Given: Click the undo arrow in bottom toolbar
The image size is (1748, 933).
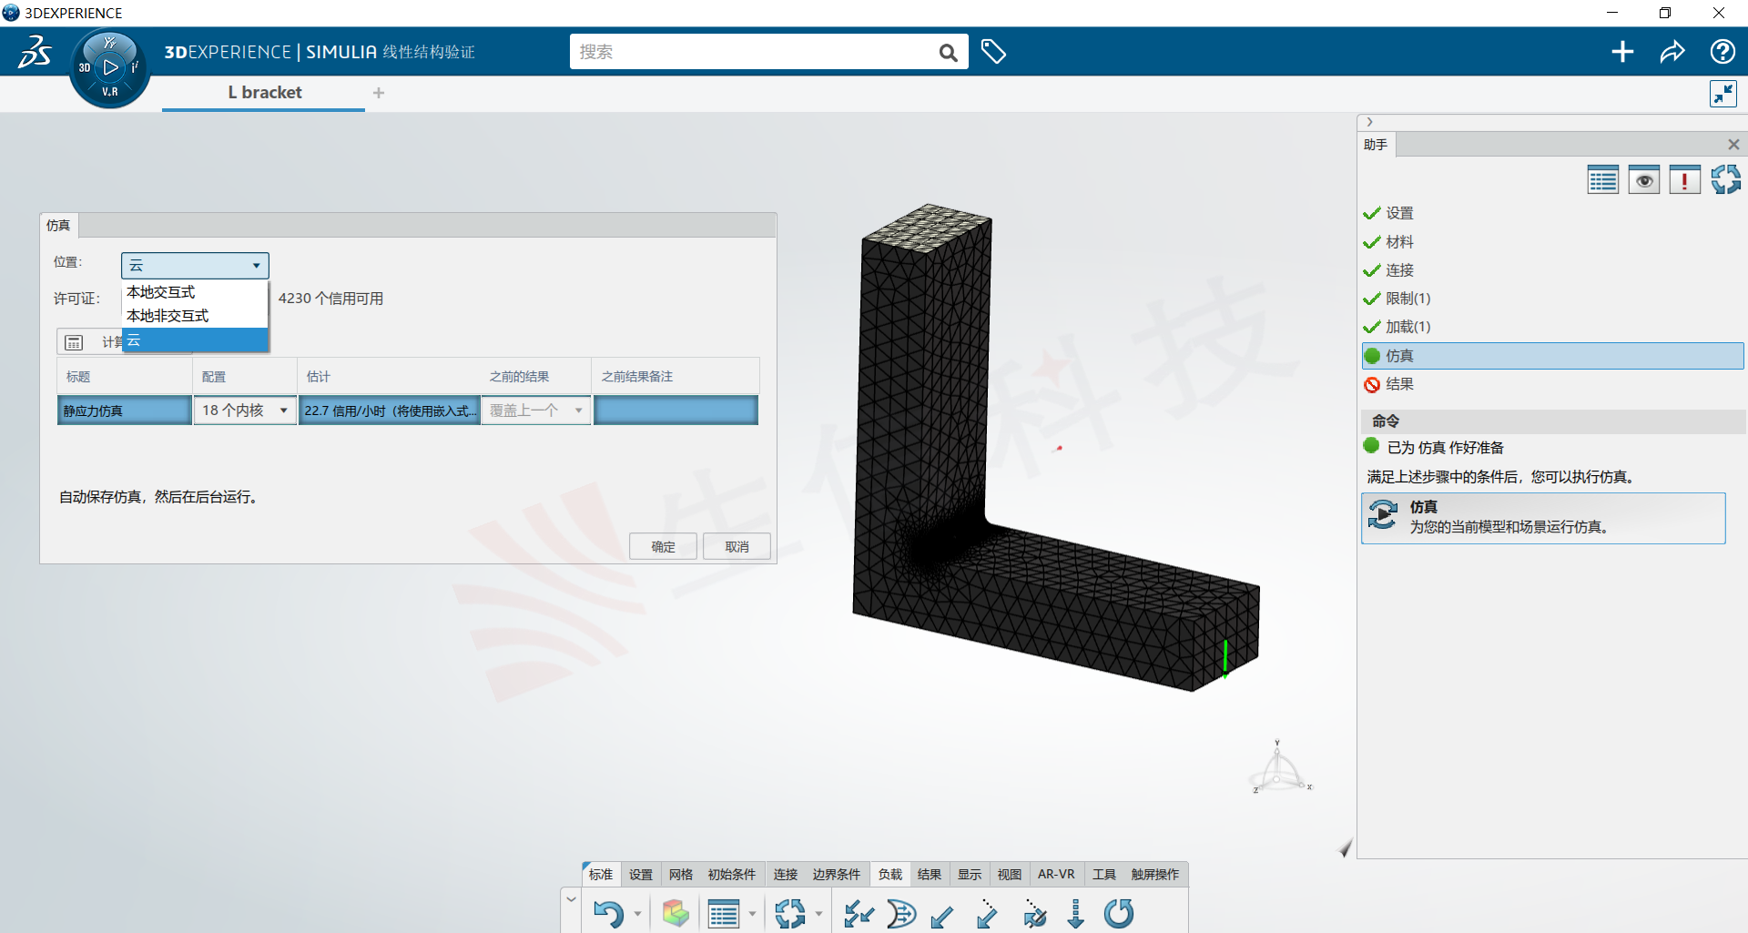Looking at the screenshot, I should pos(607,913).
